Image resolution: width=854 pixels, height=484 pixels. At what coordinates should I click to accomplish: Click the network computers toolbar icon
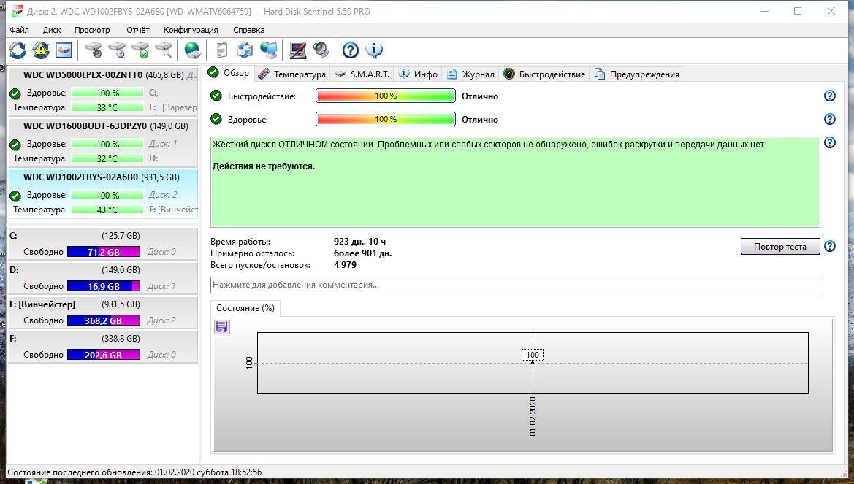(269, 50)
